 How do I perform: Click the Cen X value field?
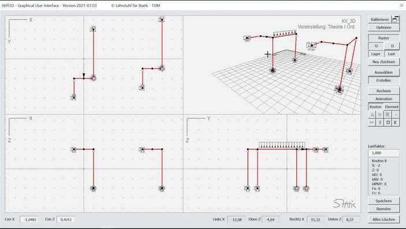(29, 219)
